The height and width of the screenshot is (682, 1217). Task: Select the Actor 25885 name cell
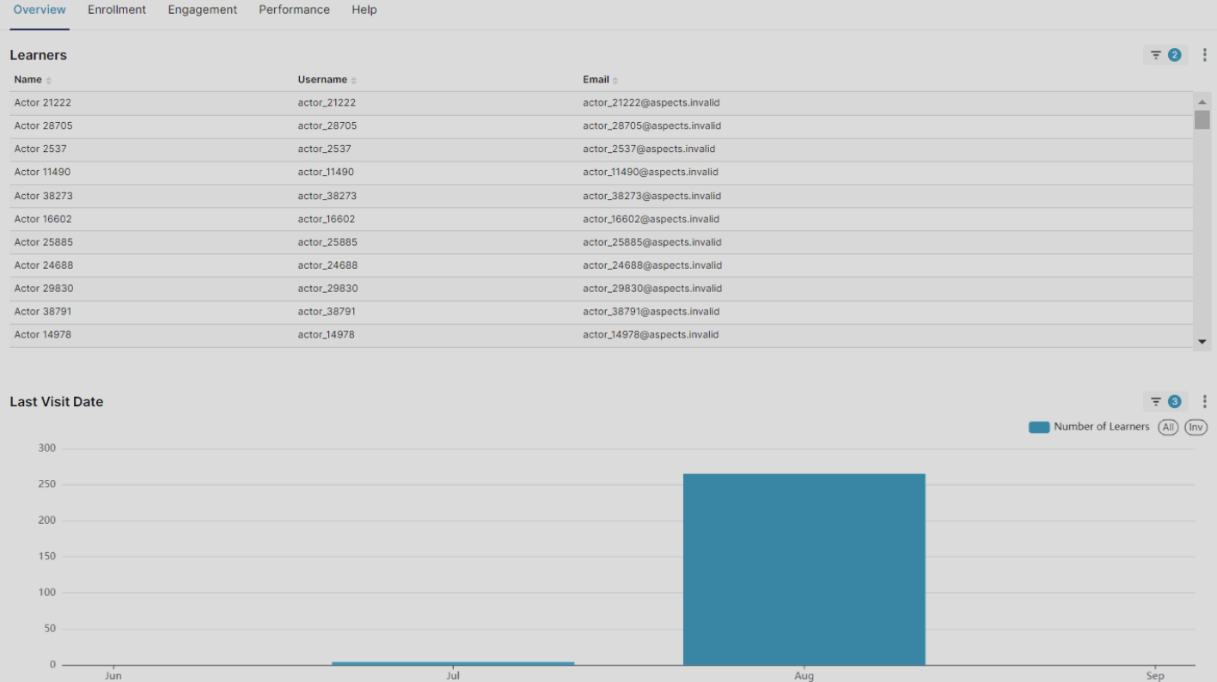click(x=43, y=242)
